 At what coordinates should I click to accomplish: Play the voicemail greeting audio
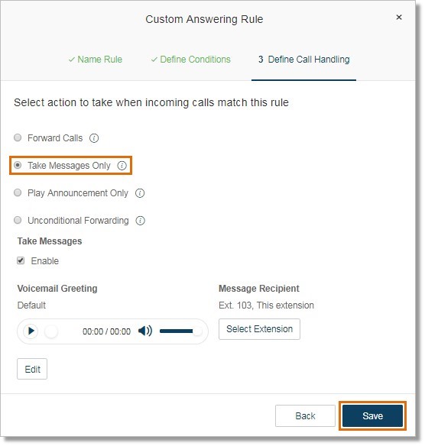31,331
